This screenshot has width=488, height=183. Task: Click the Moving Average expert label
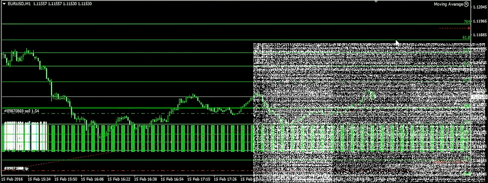point(448,4)
